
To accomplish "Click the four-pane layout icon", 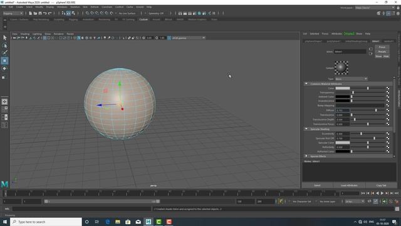I will pos(4,109).
